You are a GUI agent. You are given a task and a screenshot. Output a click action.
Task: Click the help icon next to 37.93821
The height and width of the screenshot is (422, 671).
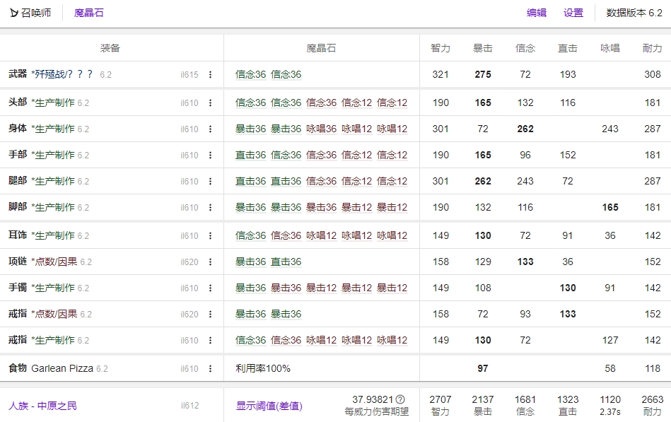point(400,399)
